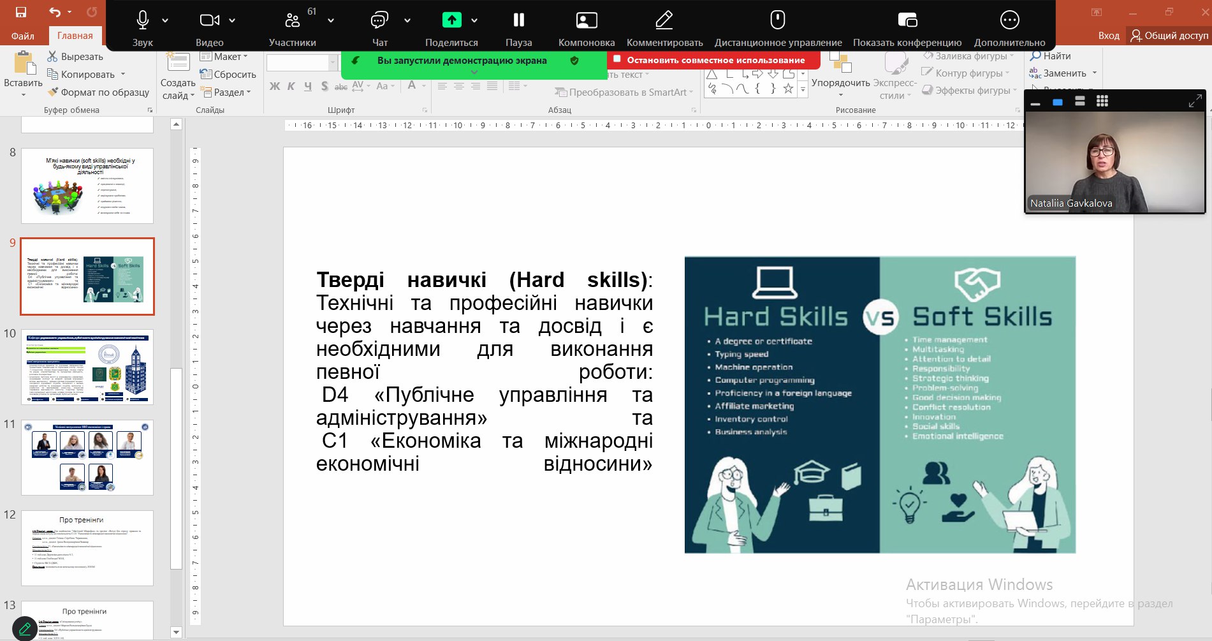This screenshot has width=1212, height=641.
Task: Expand audio options arrow next to Звук
Action: (165, 20)
